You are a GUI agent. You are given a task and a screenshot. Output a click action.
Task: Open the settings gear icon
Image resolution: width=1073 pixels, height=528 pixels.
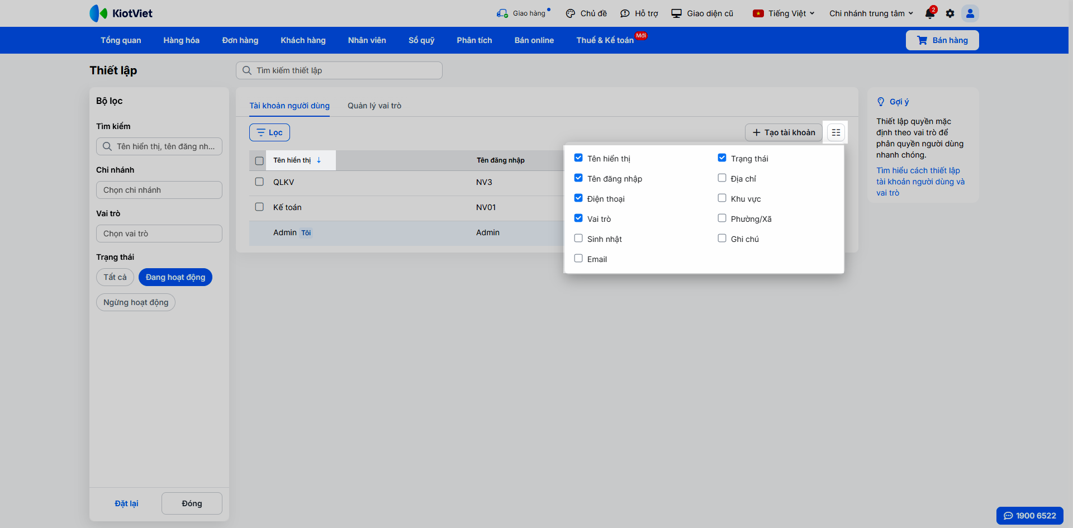click(x=950, y=13)
